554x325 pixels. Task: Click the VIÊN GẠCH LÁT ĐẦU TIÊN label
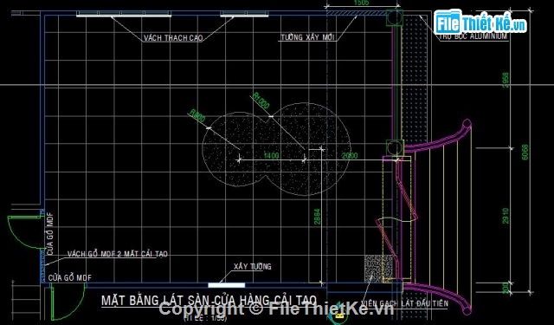404,303
